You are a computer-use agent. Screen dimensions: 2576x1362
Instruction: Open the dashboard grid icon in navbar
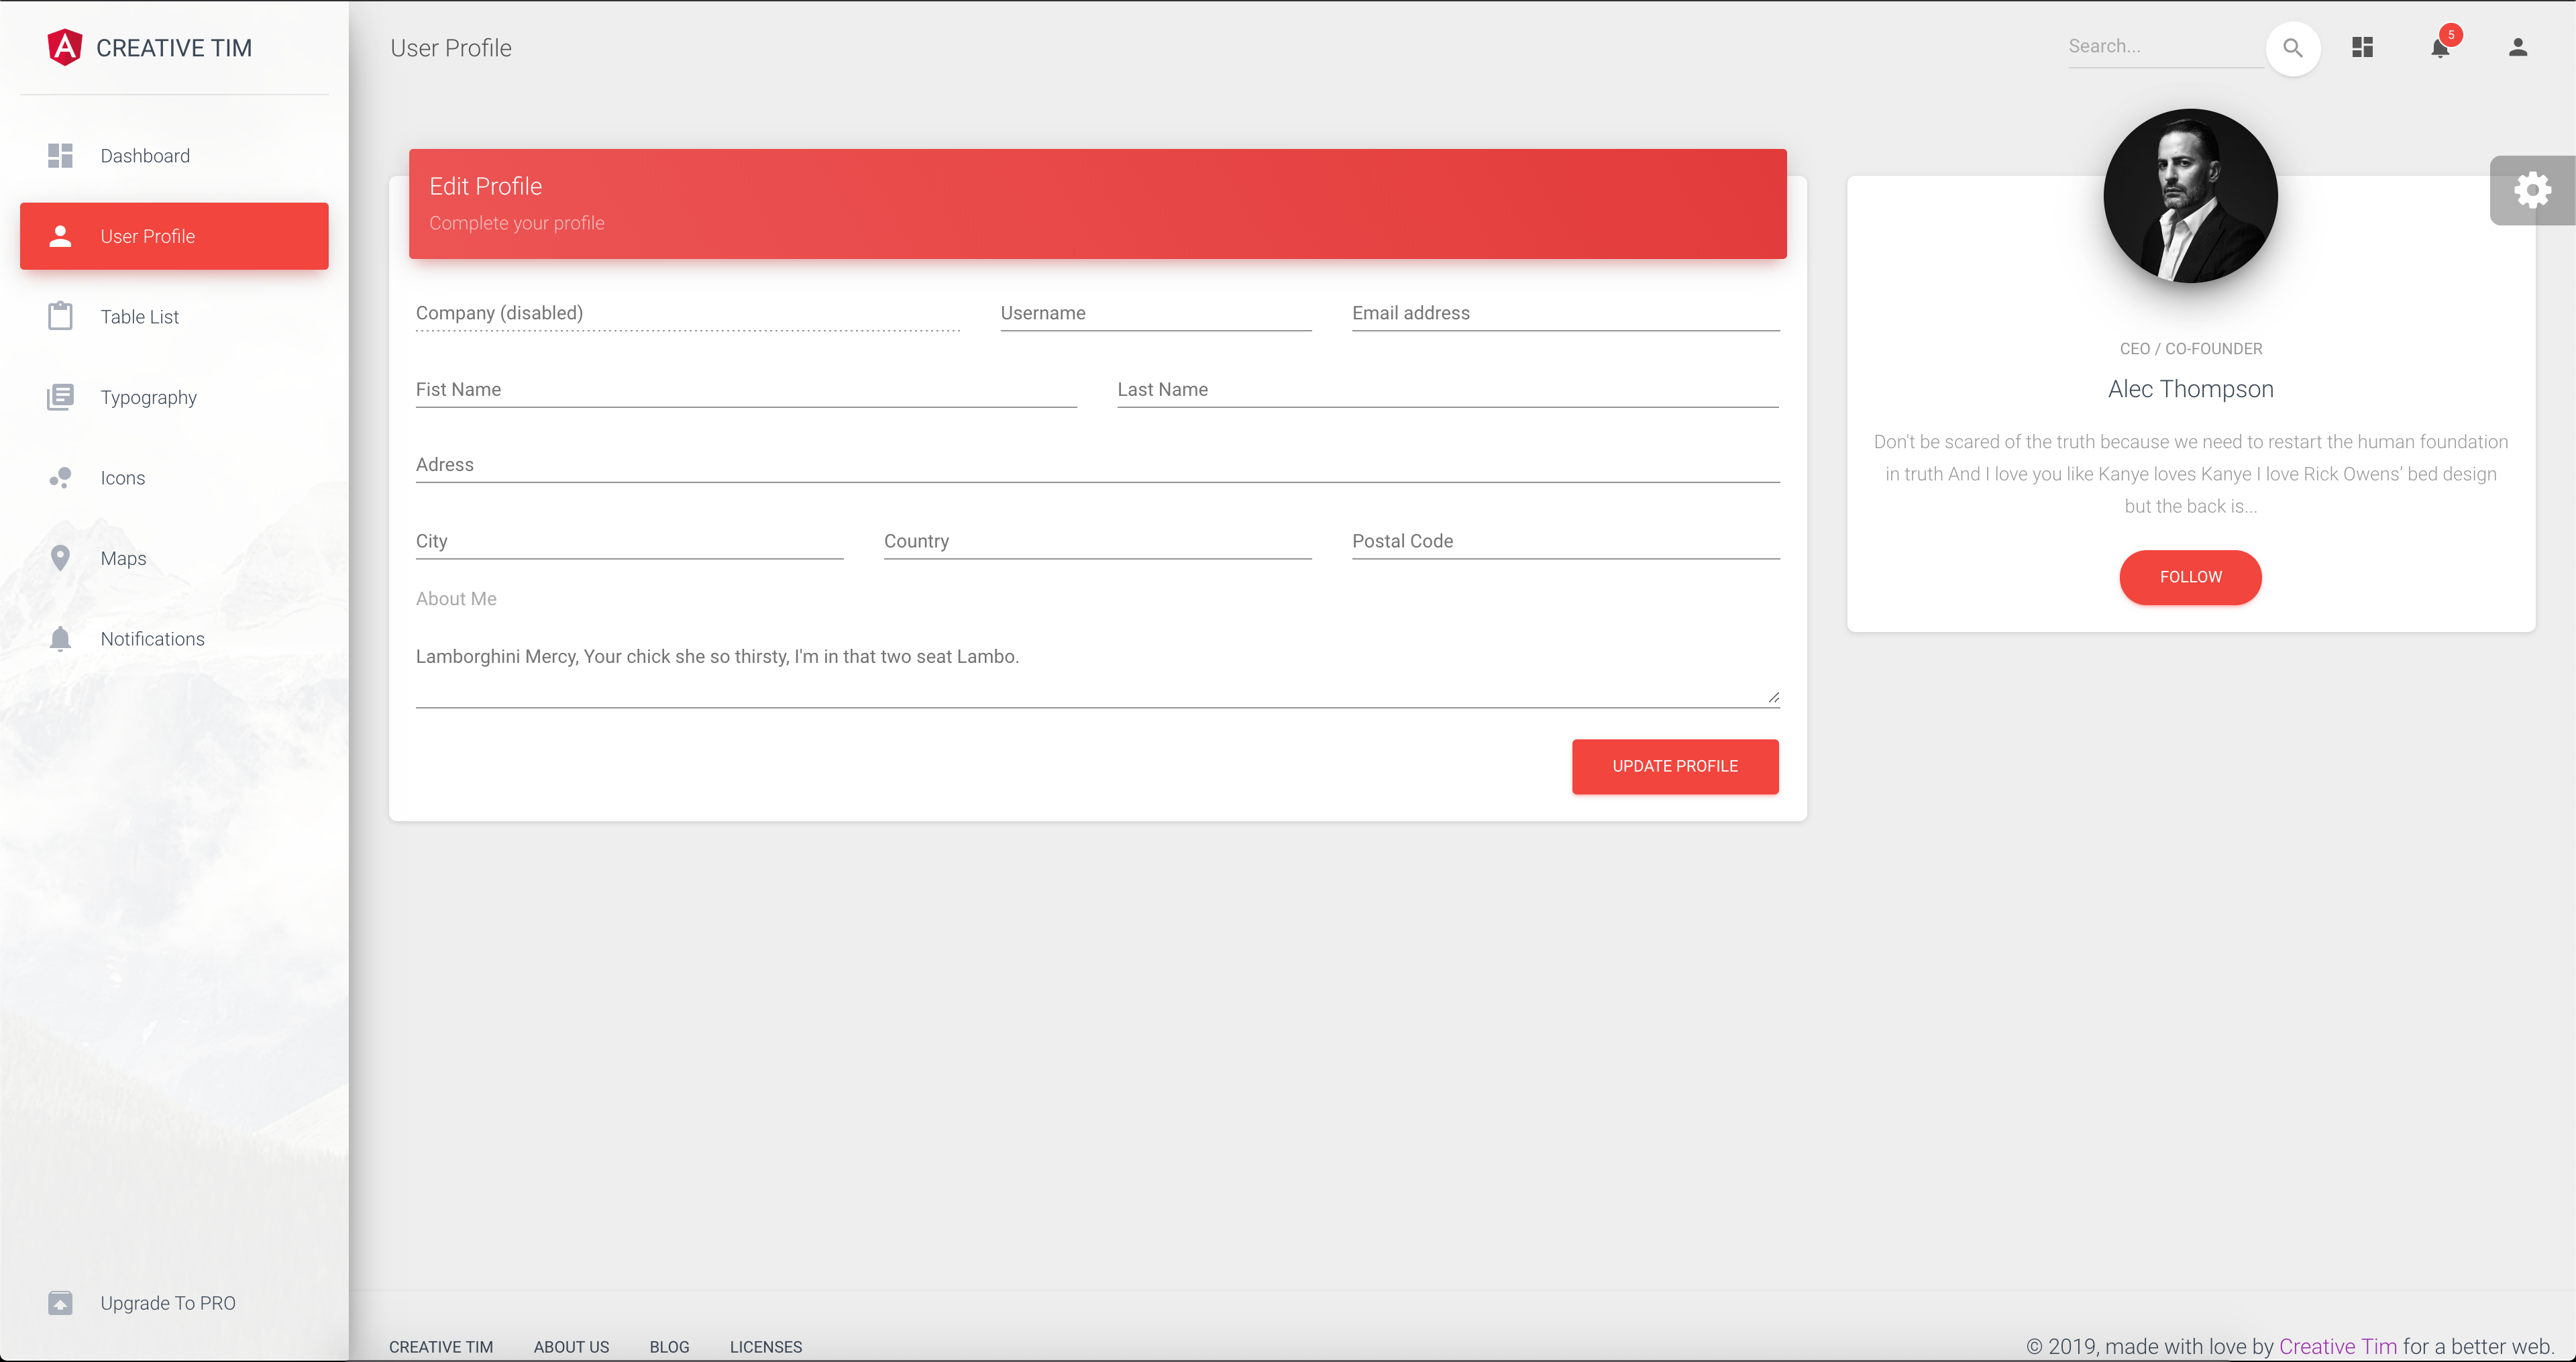2362,48
